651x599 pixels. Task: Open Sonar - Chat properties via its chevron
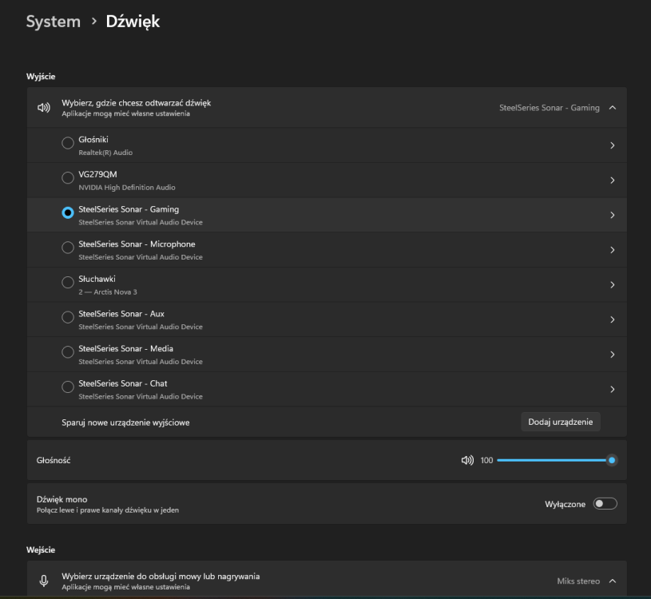pos(613,390)
